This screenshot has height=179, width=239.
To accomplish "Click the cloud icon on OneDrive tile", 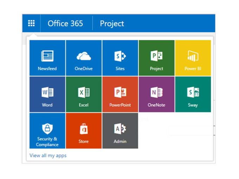I will pos(84,56).
